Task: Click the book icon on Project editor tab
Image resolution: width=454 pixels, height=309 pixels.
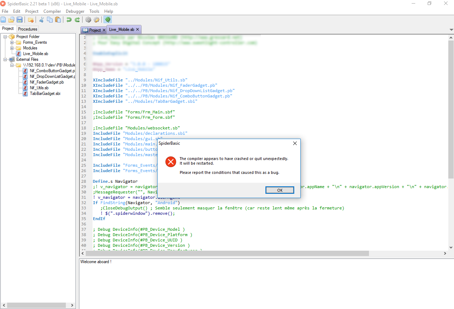Action: [85, 30]
